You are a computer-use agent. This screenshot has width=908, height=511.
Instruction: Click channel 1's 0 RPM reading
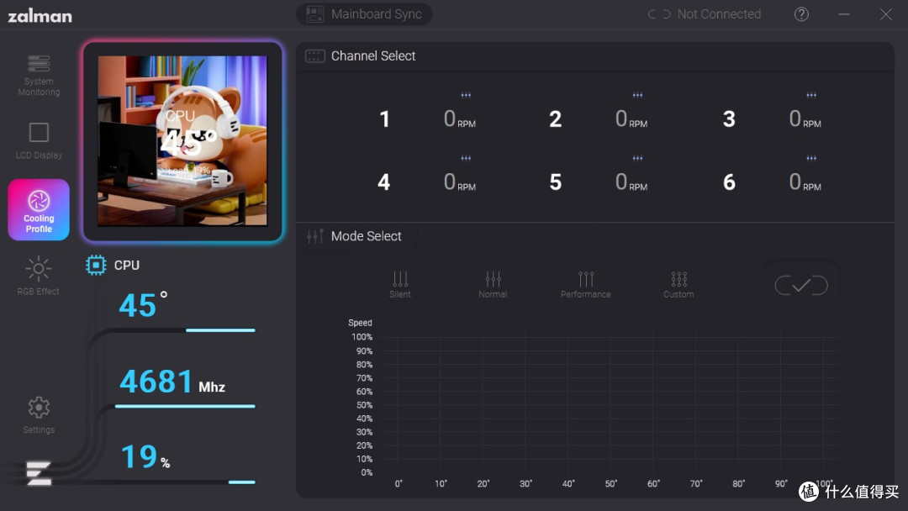[459, 119]
